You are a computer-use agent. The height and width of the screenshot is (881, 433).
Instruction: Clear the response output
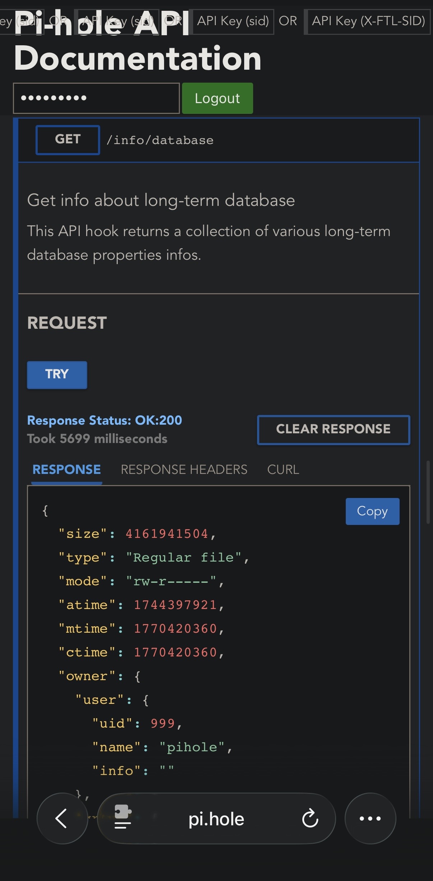point(333,429)
